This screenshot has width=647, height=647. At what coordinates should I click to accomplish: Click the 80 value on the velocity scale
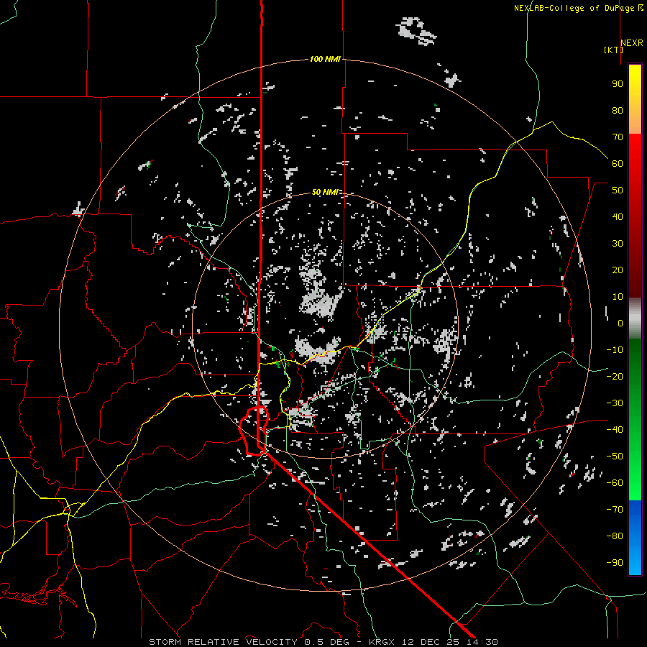click(x=618, y=110)
